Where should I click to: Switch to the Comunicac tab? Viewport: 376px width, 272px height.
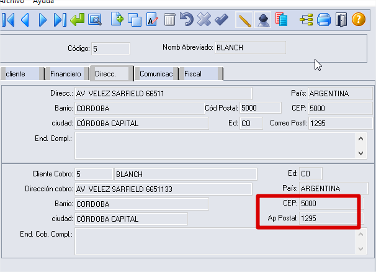pos(156,74)
